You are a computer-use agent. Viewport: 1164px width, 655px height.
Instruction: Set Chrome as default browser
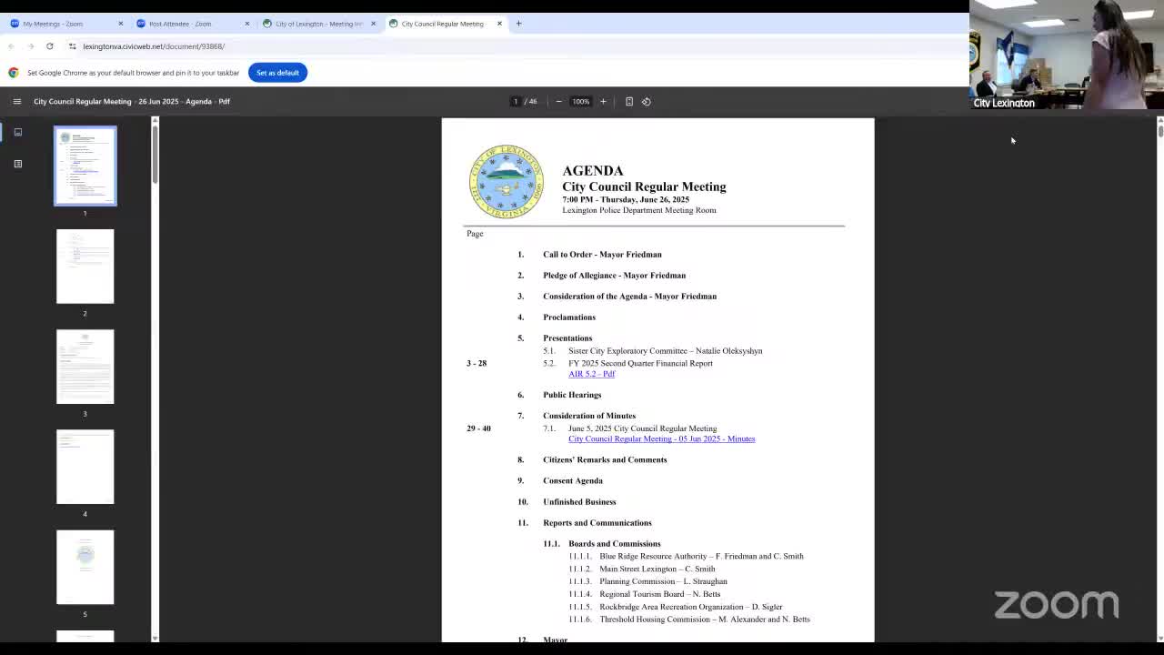277,73
